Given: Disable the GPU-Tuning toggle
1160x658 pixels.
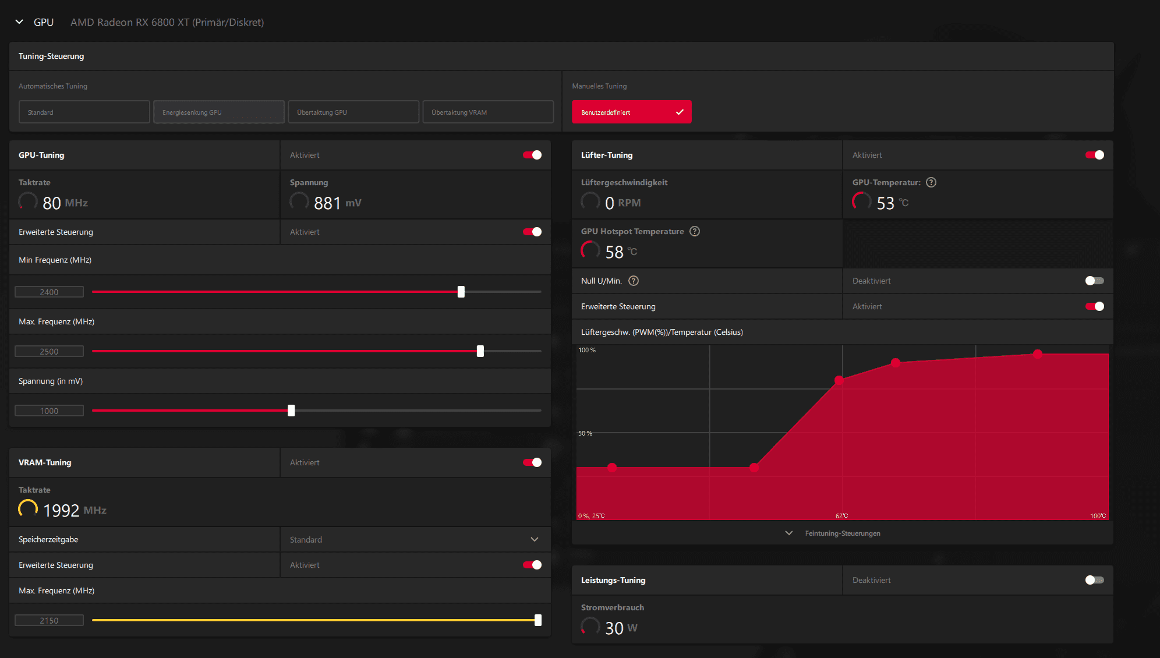Looking at the screenshot, I should pyautogui.click(x=532, y=155).
